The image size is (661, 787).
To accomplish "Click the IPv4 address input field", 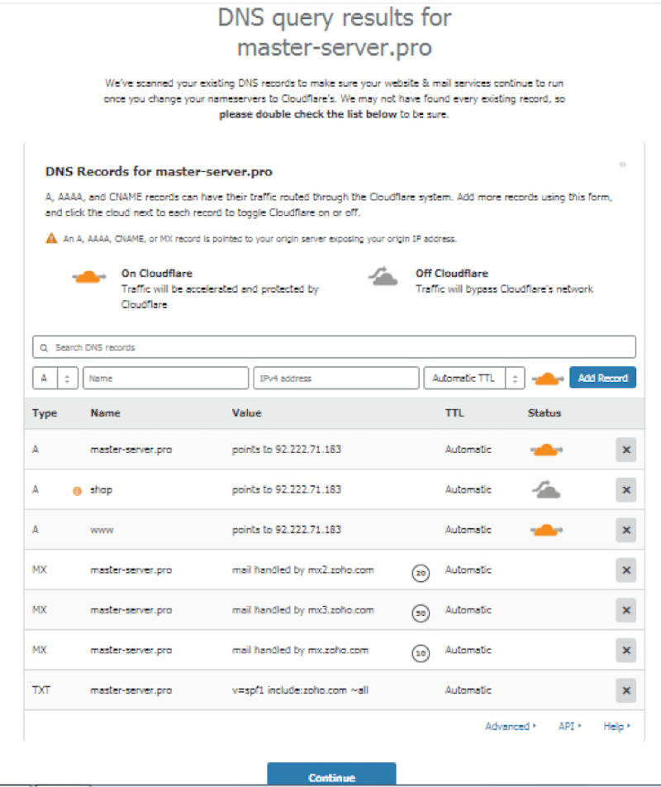I will [x=335, y=378].
